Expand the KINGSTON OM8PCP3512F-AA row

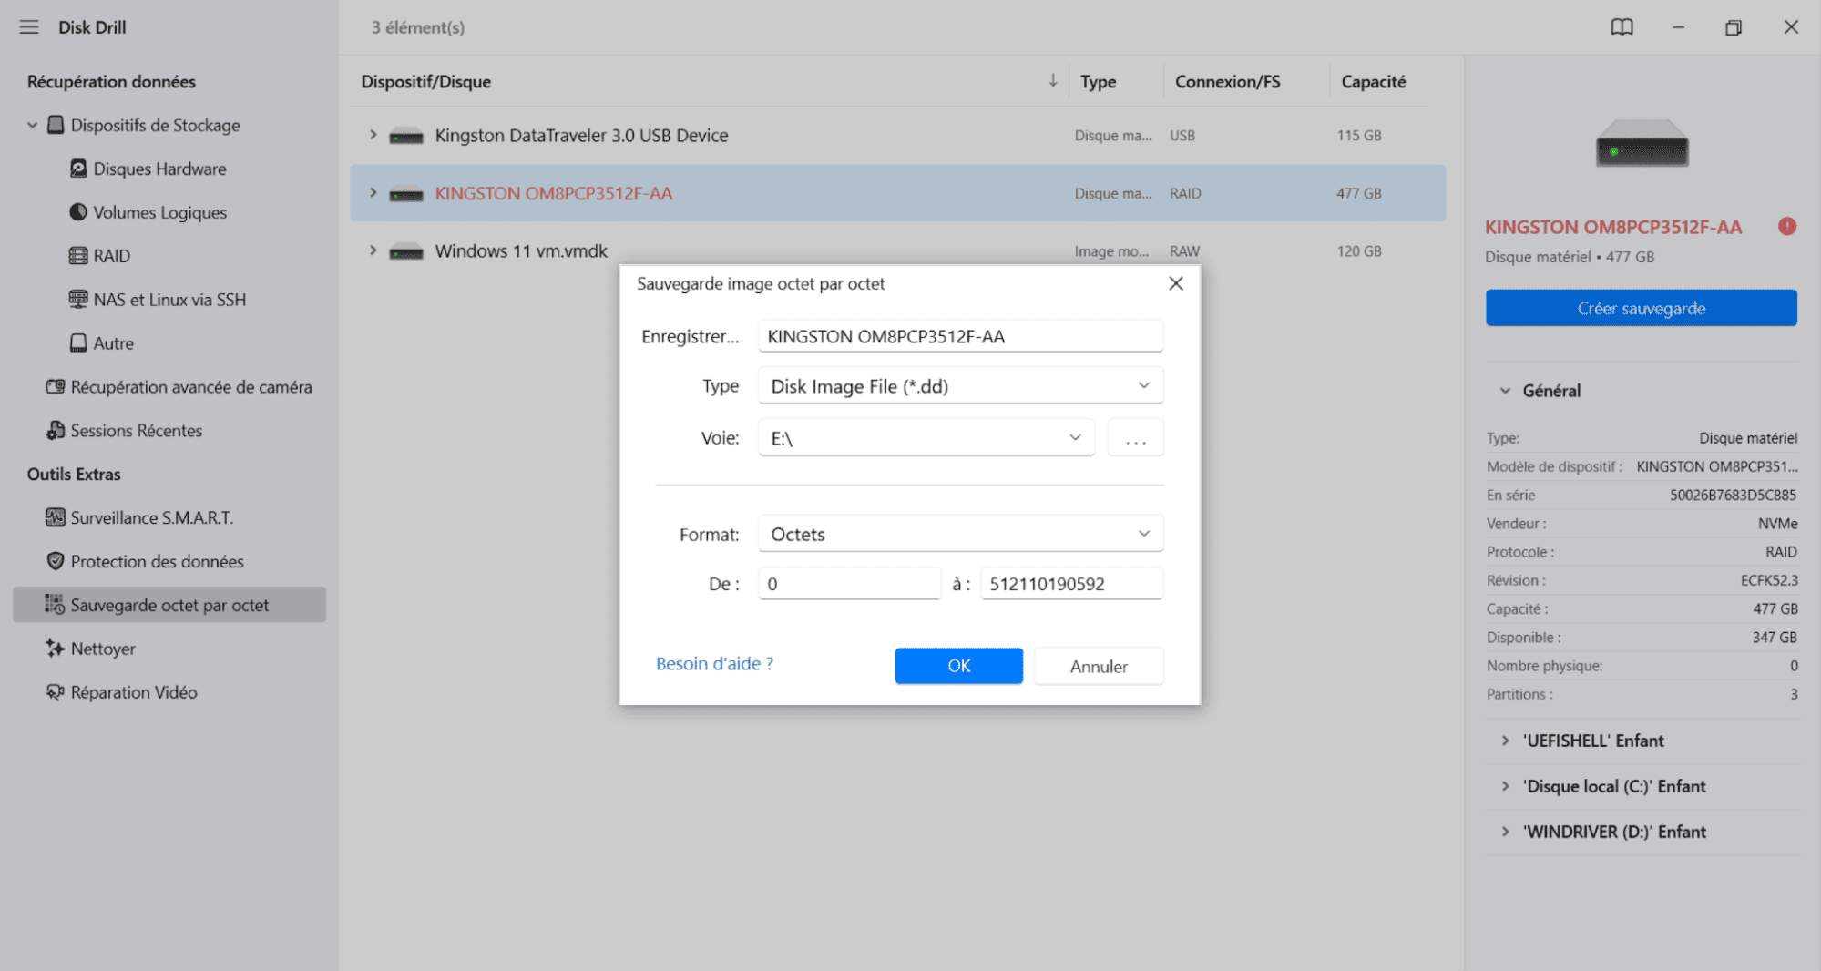coord(373,193)
